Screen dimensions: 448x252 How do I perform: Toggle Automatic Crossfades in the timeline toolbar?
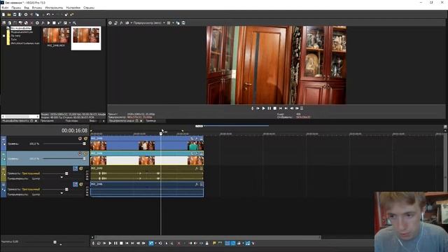coord(233,243)
